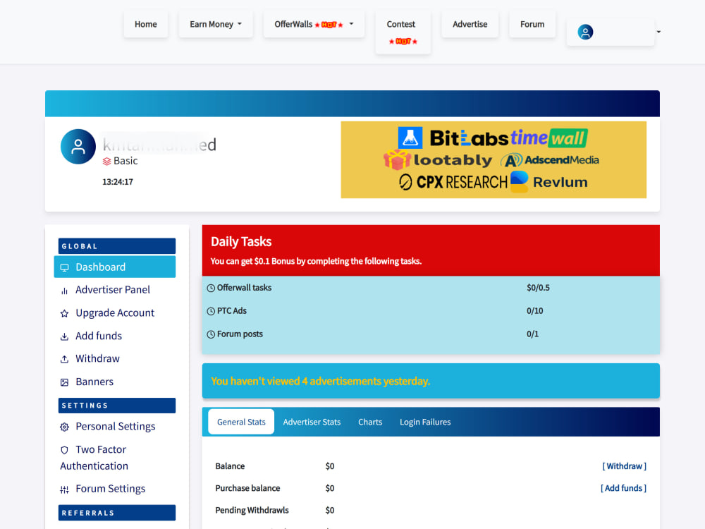
Task: Expand the Earn Money dropdown
Action: coord(215,24)
